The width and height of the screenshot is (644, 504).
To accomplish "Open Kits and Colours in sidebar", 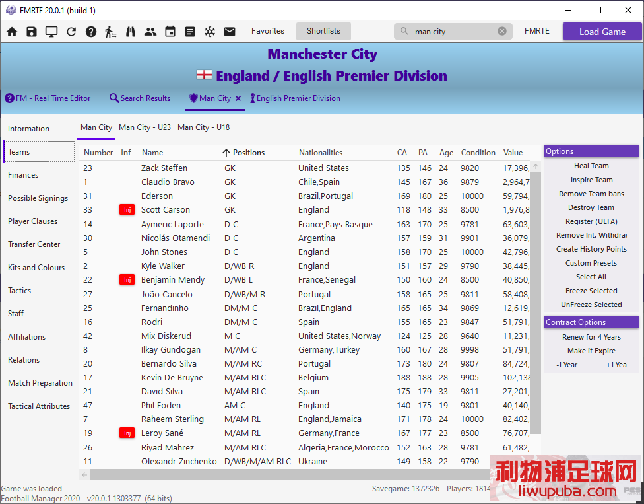I will pyautogui.click(x=36, y=268).
